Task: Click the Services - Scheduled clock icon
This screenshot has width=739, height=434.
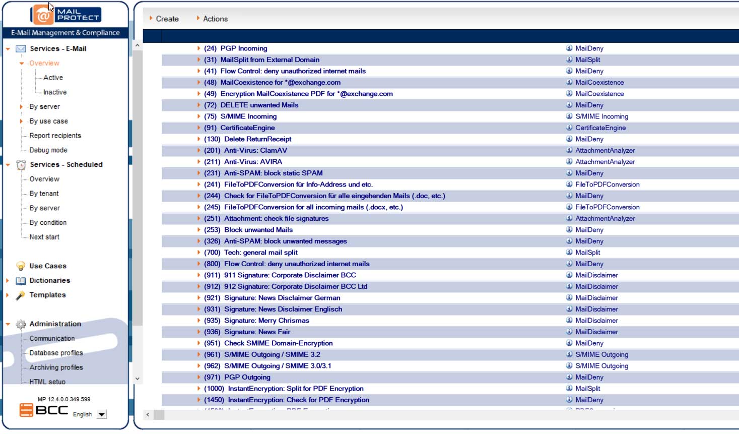Action: tap(21, 165)
